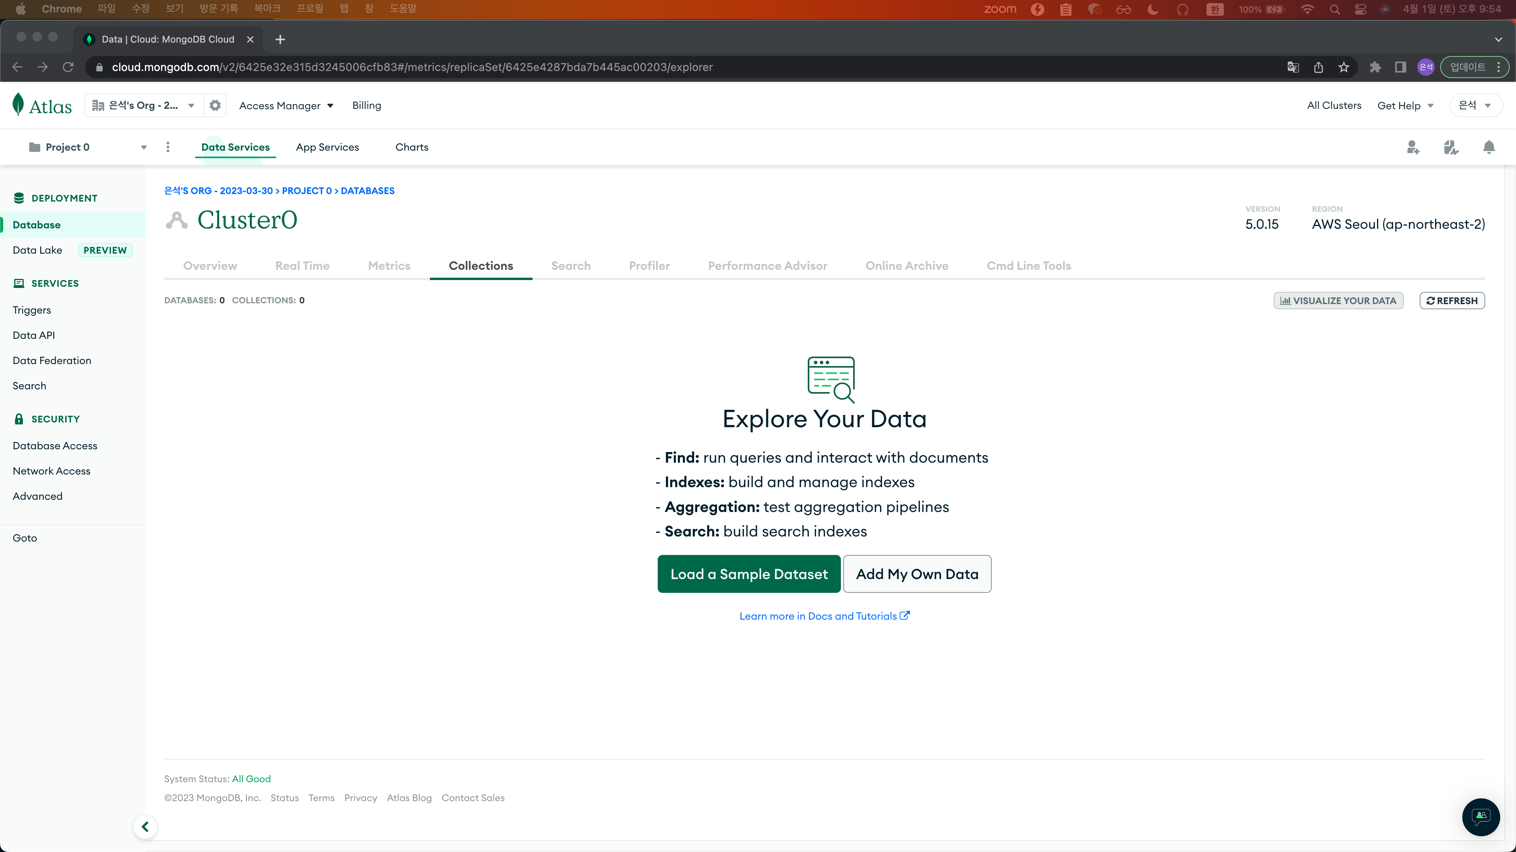Click the Explore Your Data illustration
This screenshot has height=852, width=1516.
[x=831, y=379]
